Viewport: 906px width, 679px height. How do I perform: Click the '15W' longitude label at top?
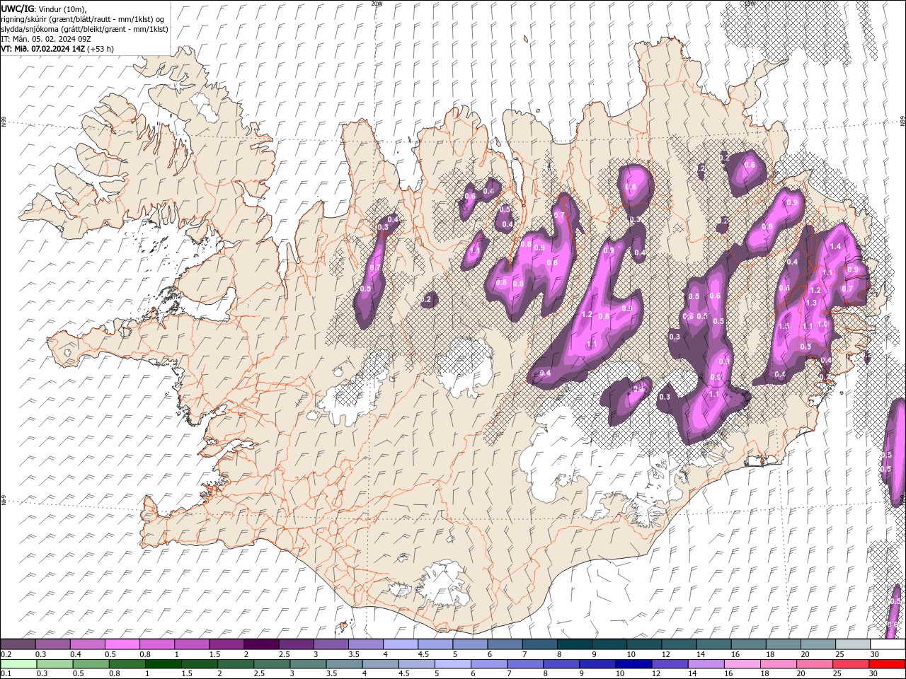750,4
